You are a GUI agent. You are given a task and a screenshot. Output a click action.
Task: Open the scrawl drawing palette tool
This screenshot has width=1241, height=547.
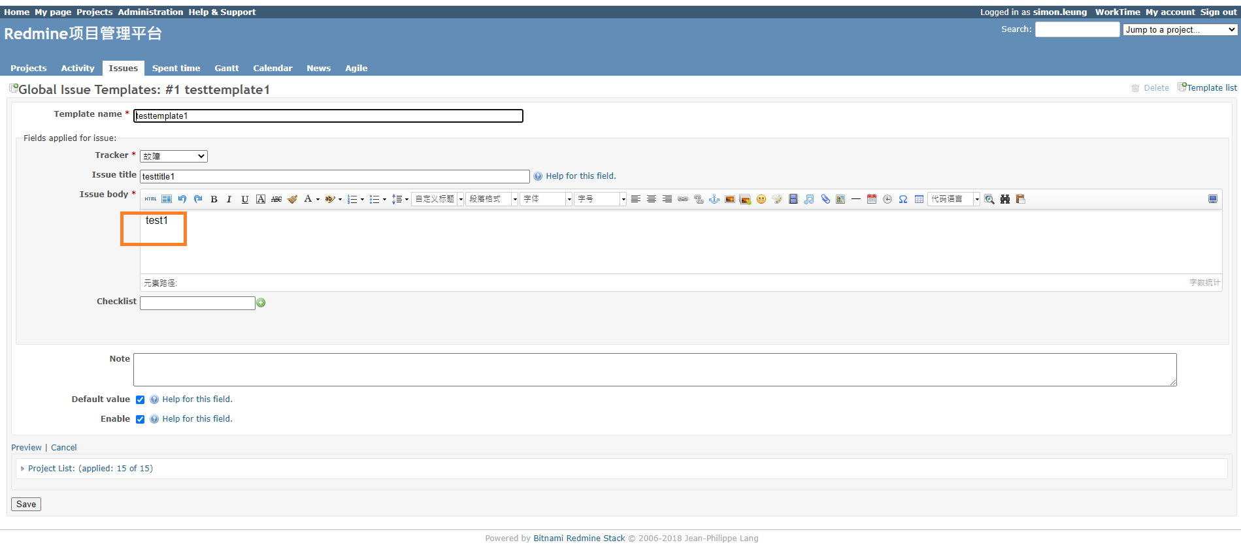(x=777, y=199)
